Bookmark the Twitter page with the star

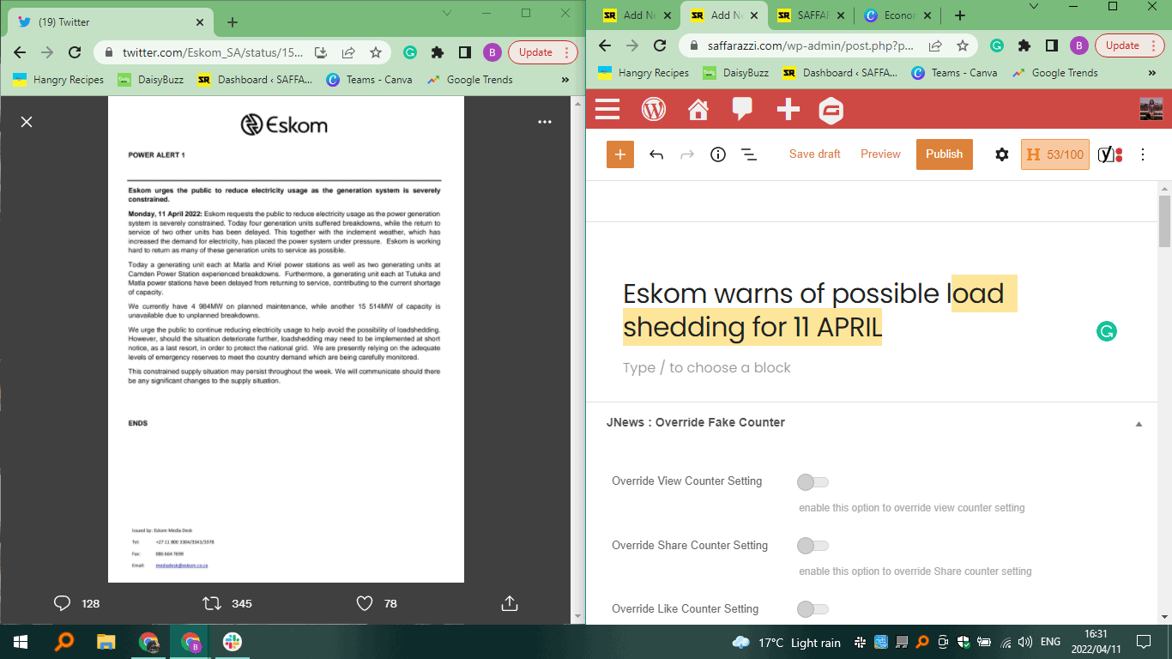tap(376, 52)
